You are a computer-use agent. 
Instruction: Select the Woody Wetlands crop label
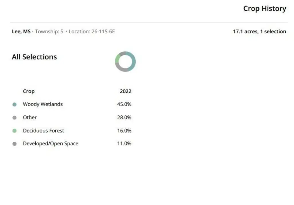tap(43, 104)
